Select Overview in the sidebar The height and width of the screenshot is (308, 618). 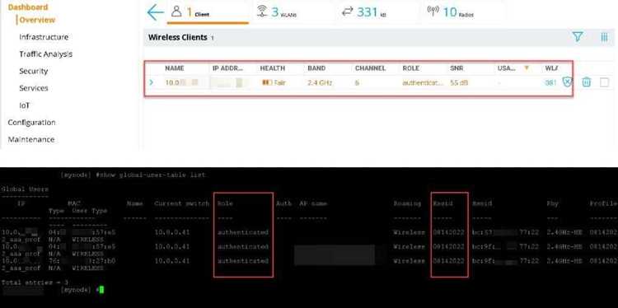click(37, 20)
